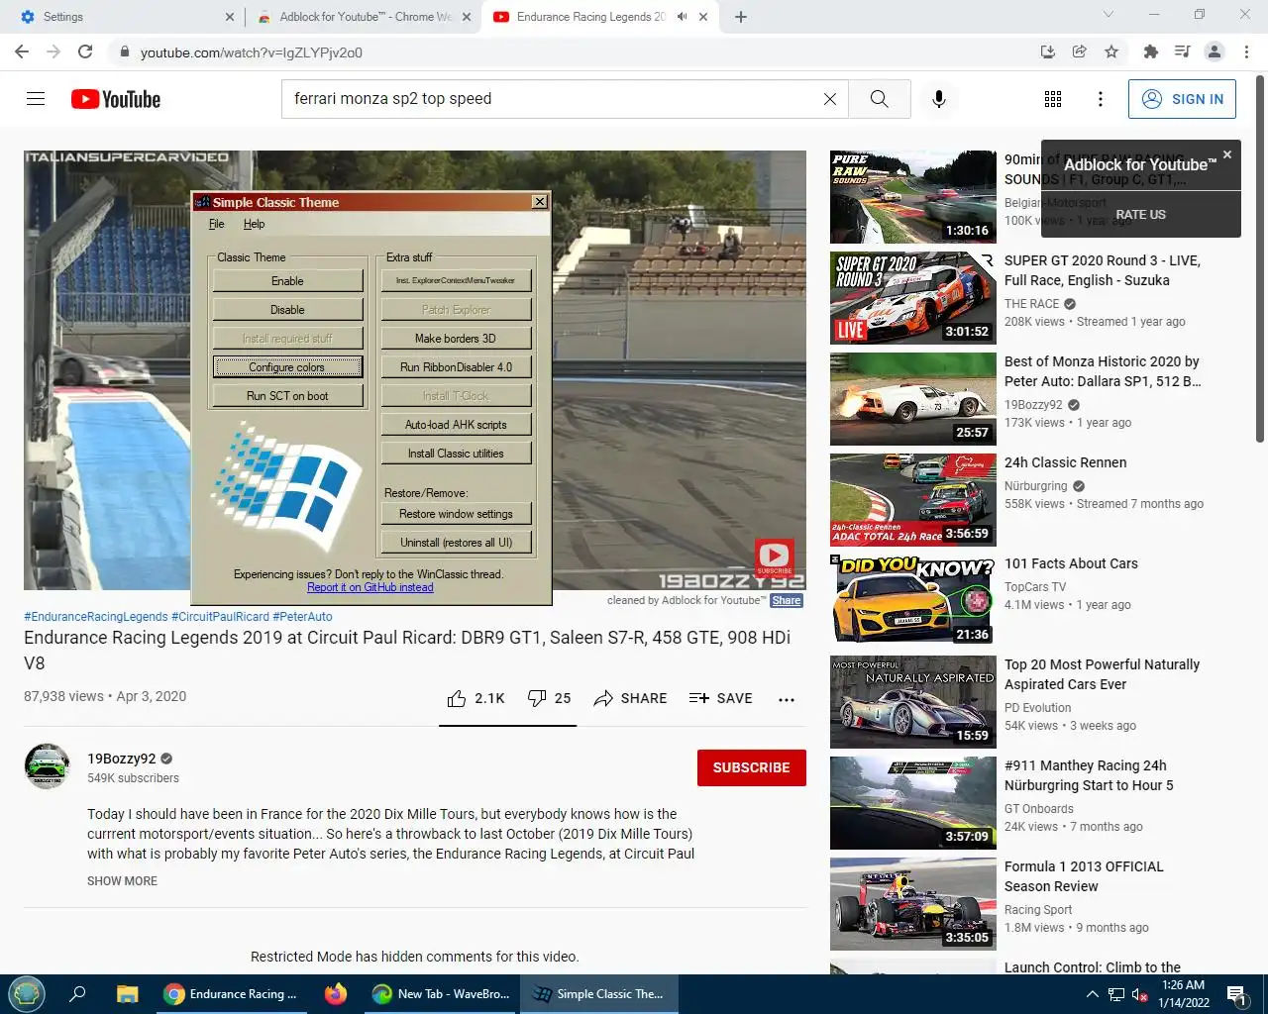1268x1014 pixels.
Task: Open media control icon in Chrome toolbar
Action: click(1182, 51)
